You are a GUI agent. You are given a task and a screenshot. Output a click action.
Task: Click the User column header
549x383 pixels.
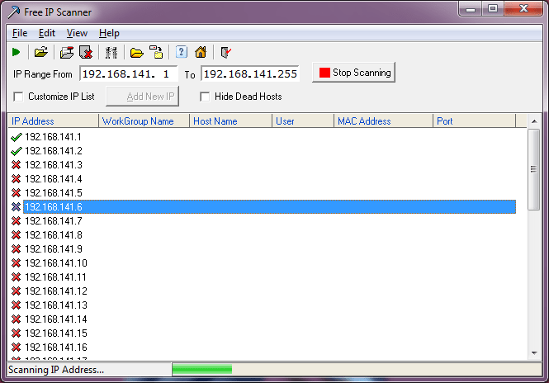coord(303,121)
